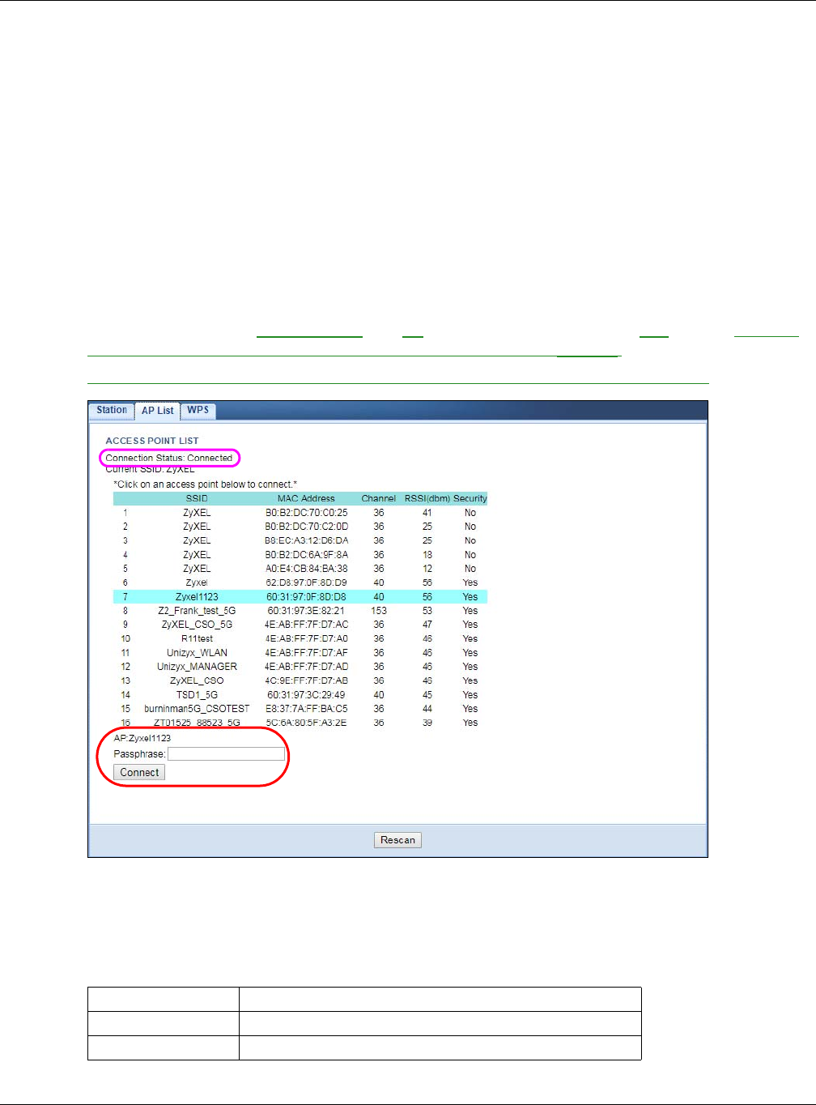Click the Rescan button
The image size is (816, 1105).
coord(397,840)
